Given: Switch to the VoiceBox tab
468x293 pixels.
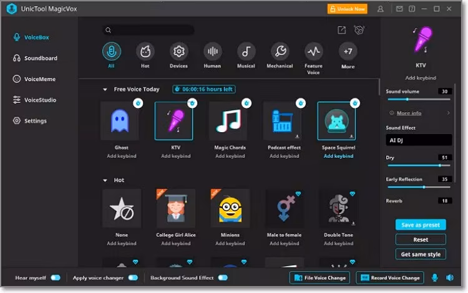Looking at the screenshot, I should (31, 37).
